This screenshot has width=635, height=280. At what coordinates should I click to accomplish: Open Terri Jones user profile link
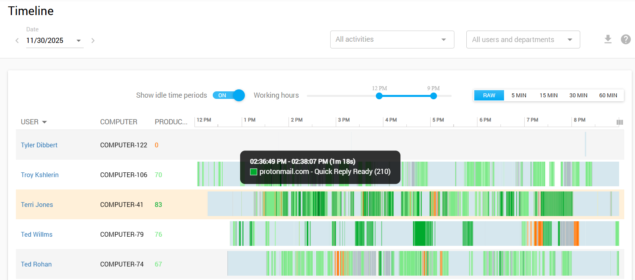click(37, 205)
